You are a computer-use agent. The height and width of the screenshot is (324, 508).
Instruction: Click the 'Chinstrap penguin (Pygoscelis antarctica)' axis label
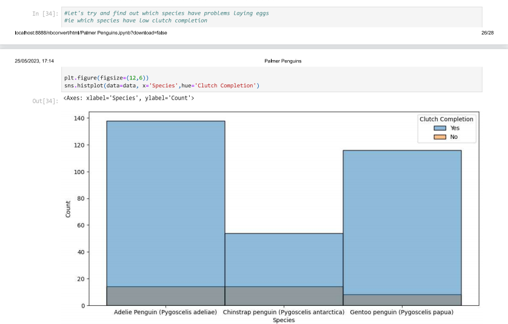pos(284,312)
